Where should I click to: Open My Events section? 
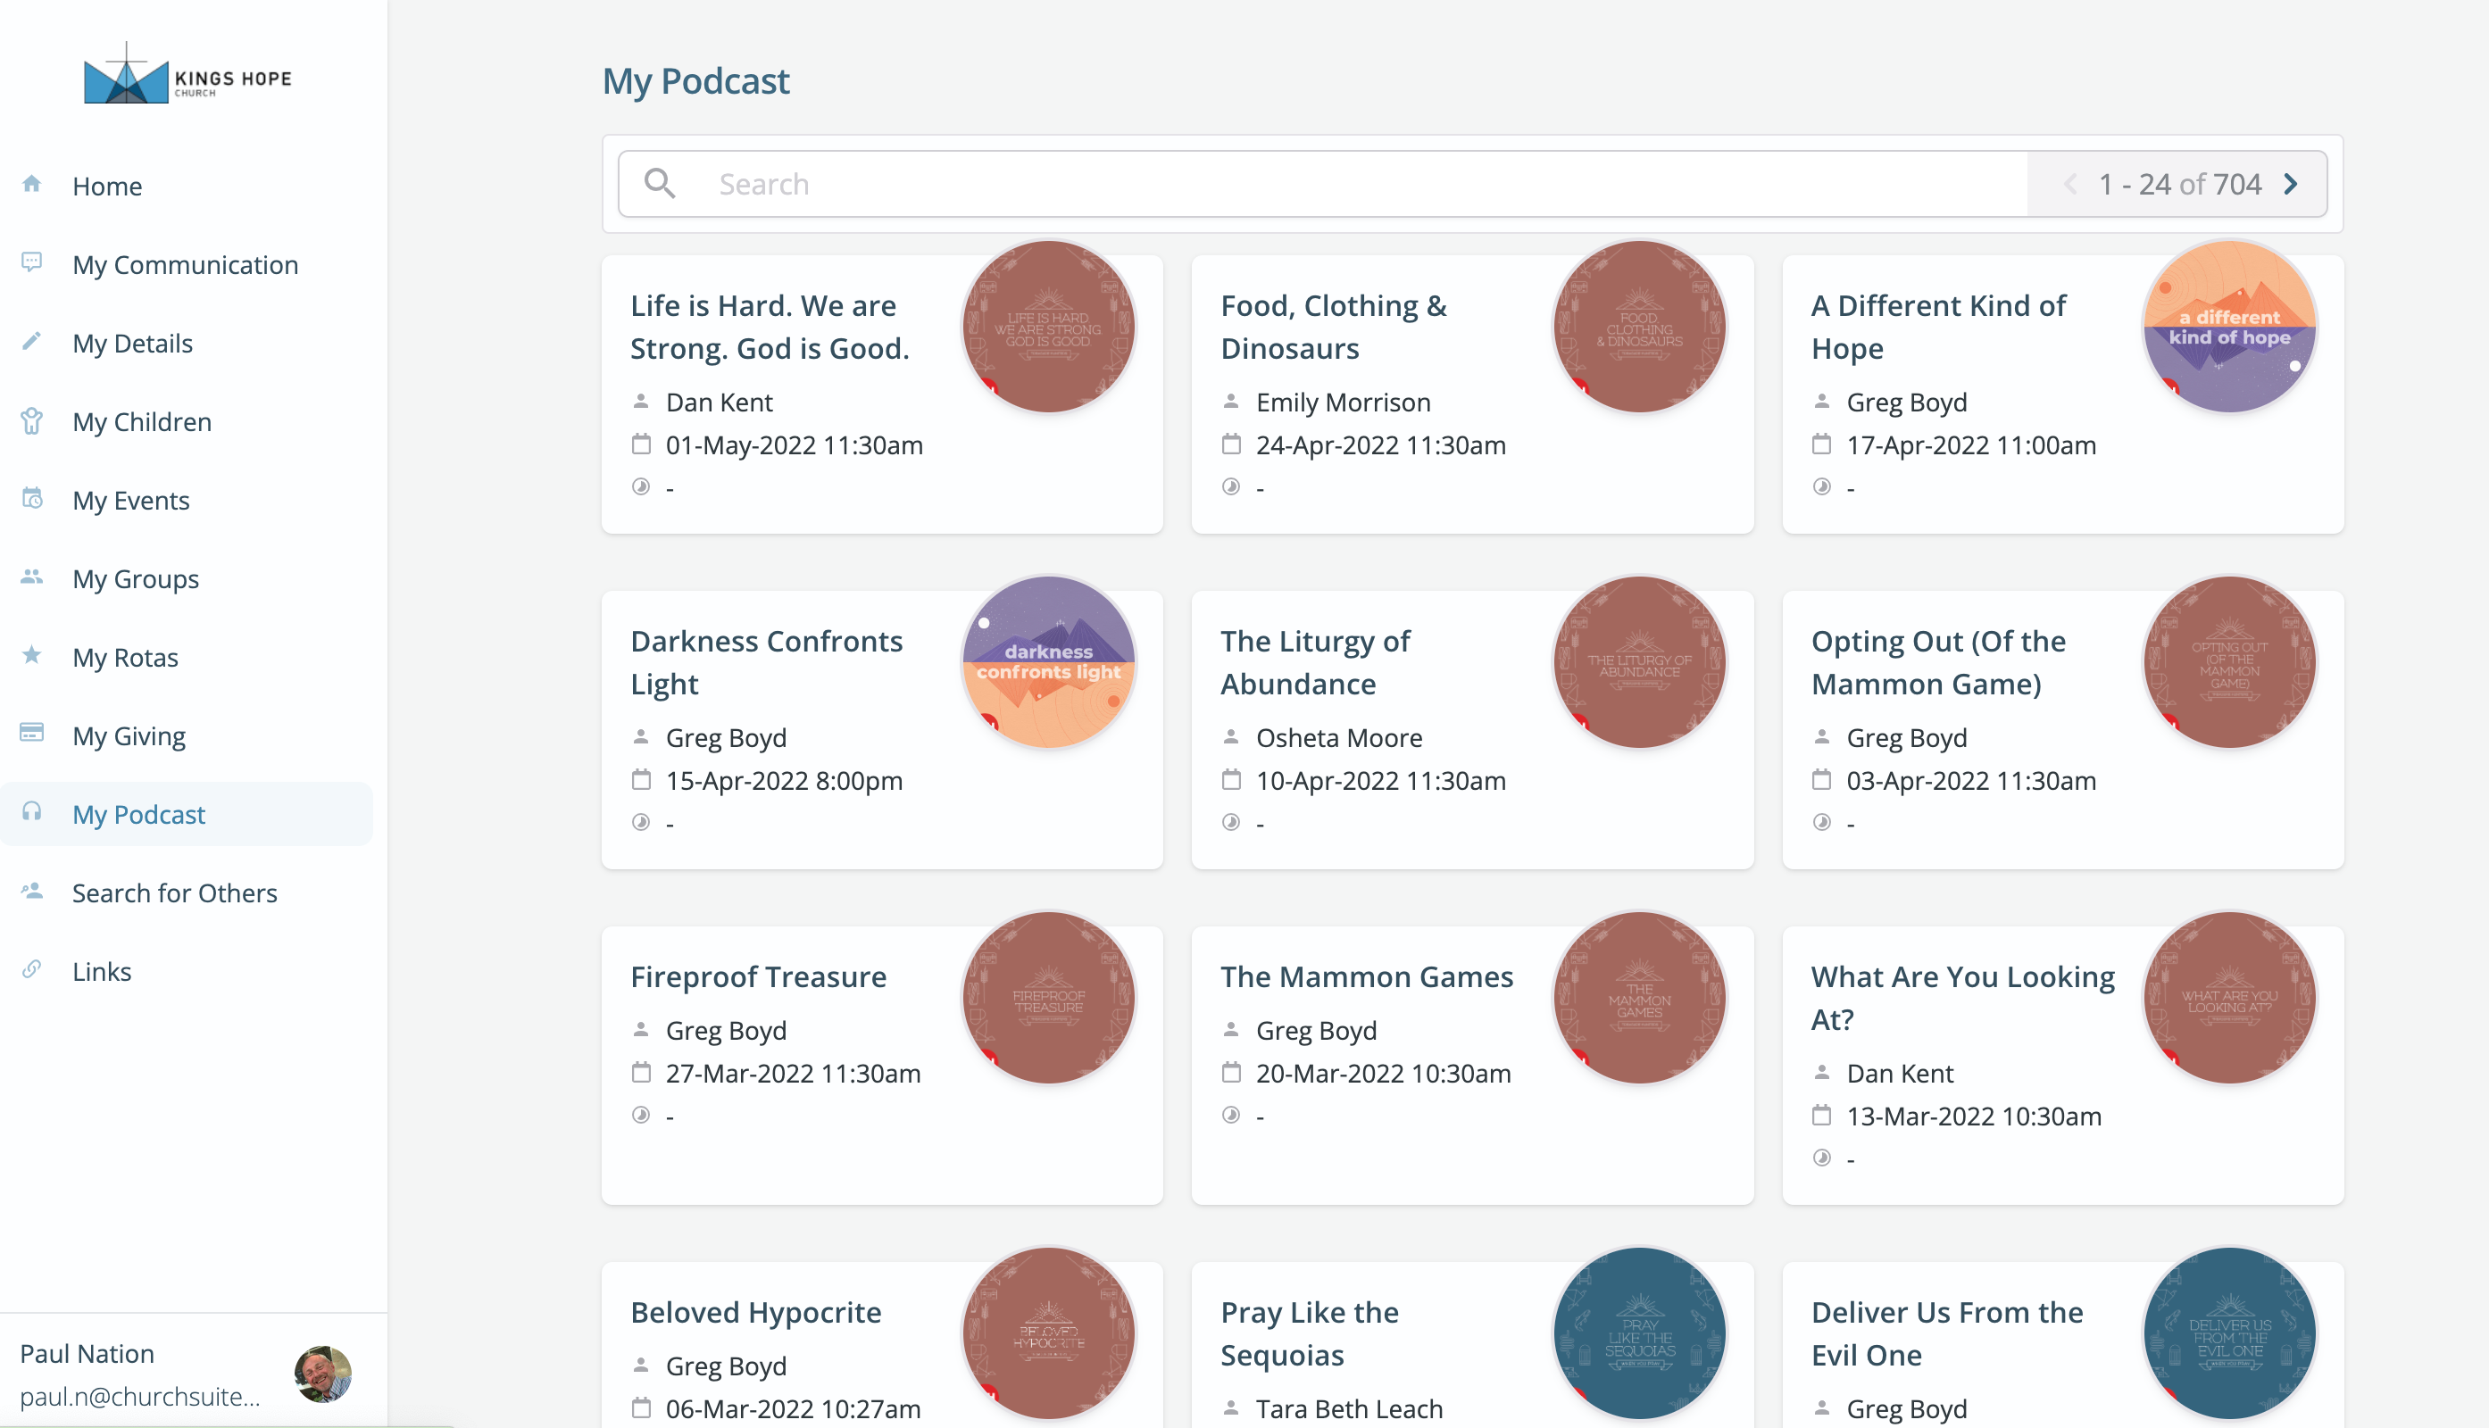(187, 499)
